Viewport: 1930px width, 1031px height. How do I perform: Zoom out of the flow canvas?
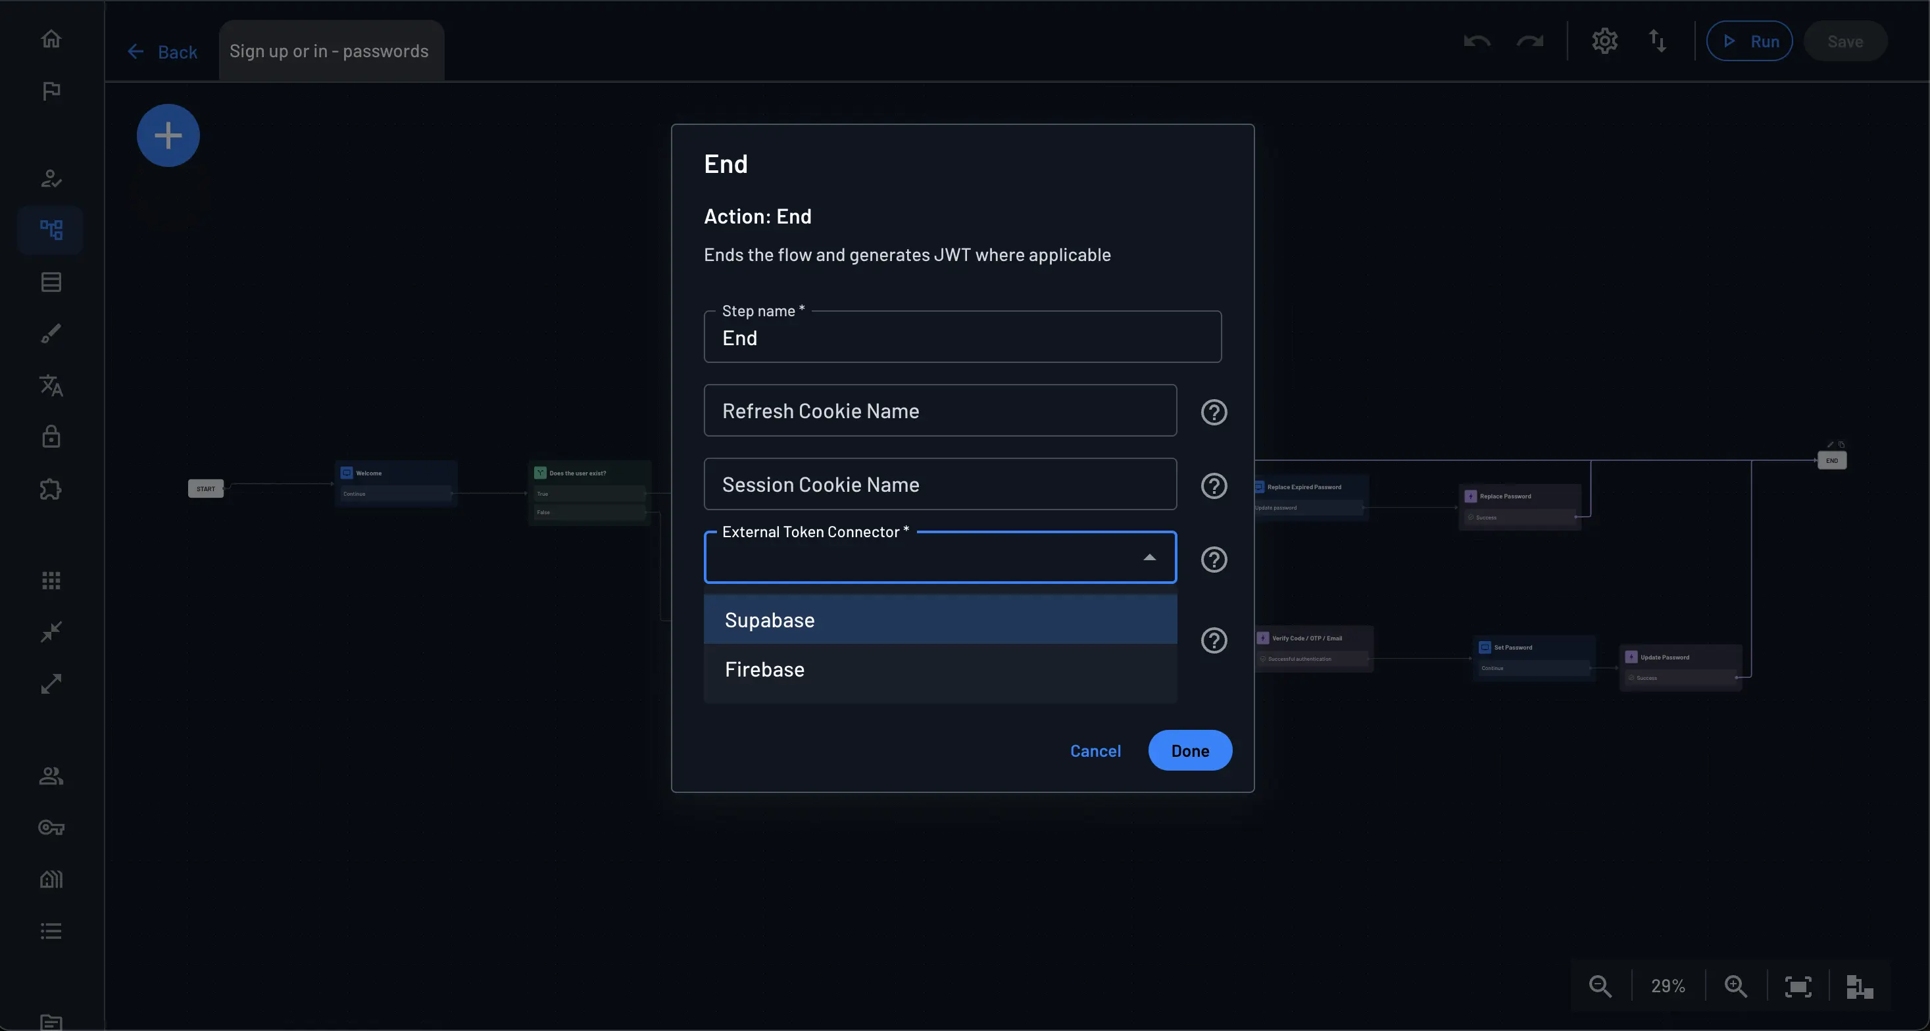tap(1600, 986)
